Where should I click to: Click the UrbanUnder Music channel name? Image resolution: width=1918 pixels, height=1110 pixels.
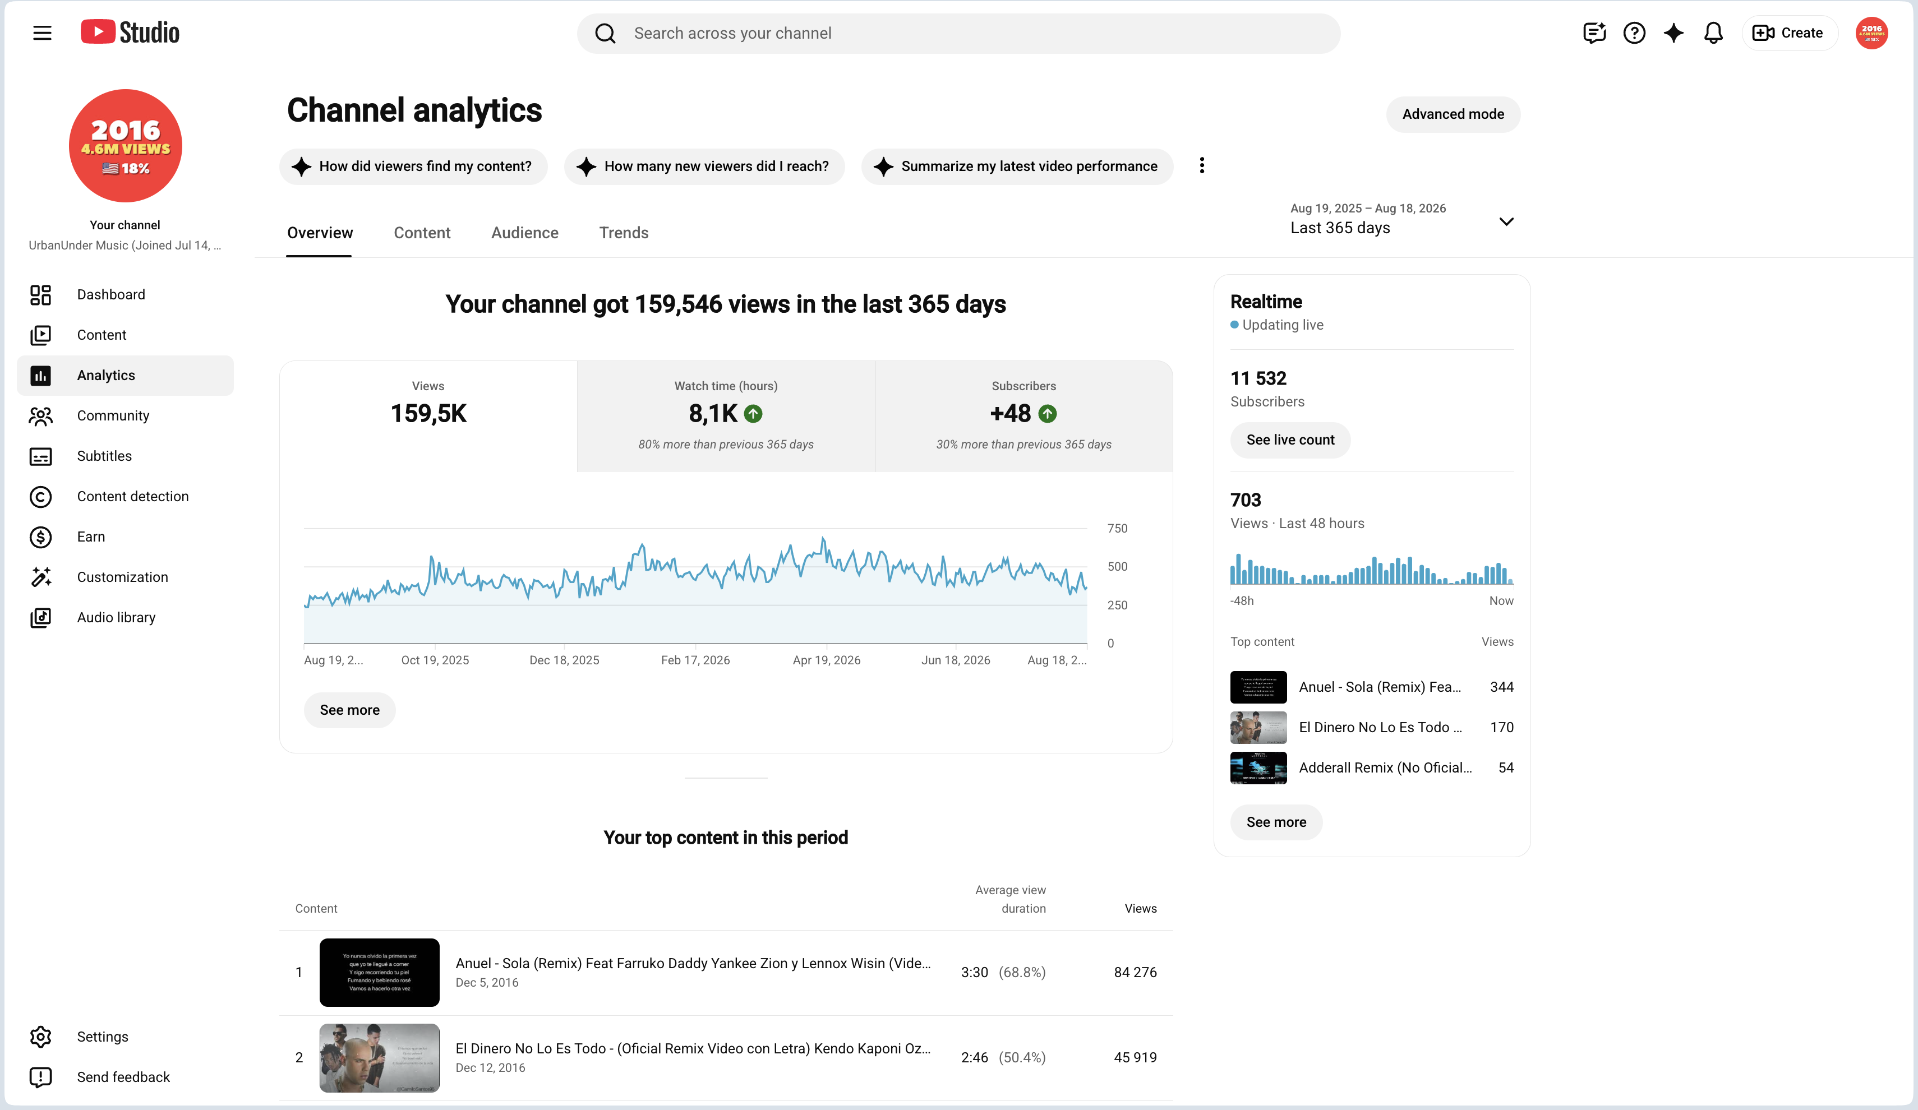click(x=125, y=245)
